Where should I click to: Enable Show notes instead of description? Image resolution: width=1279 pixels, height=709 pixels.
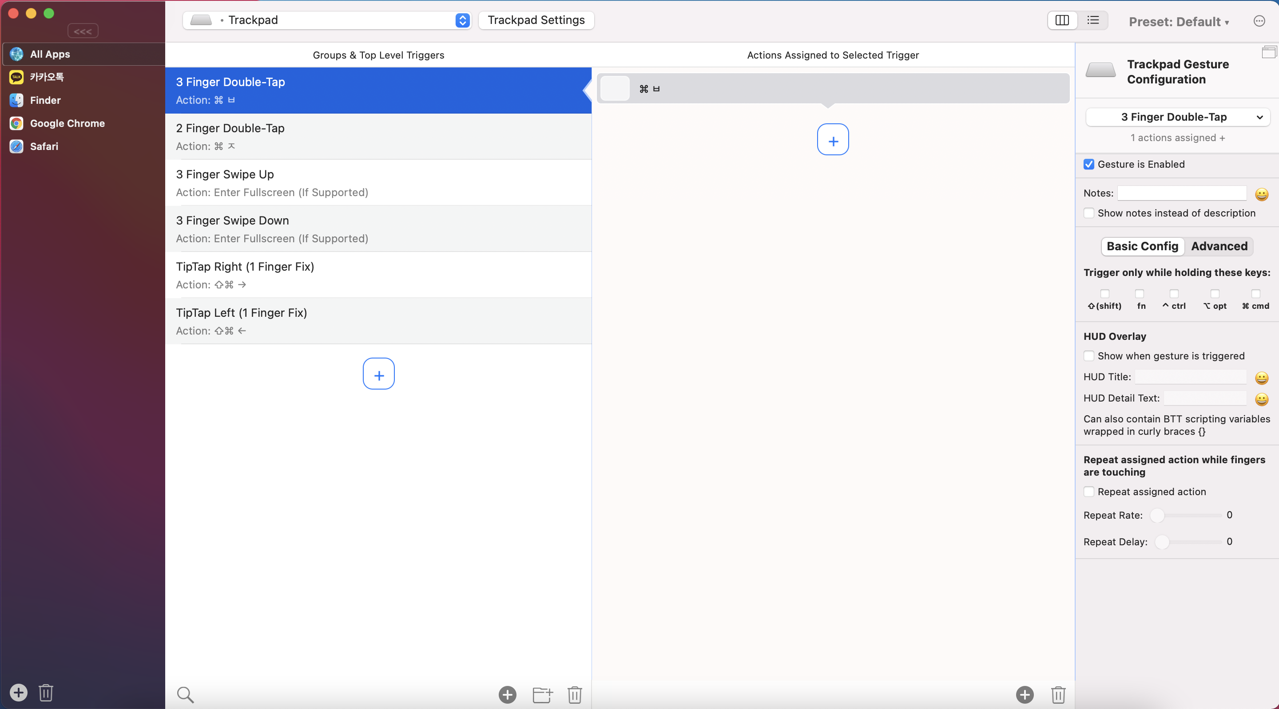[1089, 213]
